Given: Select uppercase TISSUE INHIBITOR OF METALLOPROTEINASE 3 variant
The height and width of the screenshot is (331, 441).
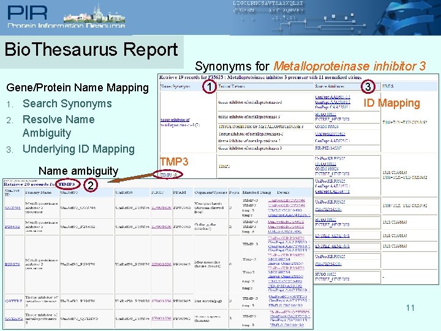Looking at the screenshot, I should [261, 127].
